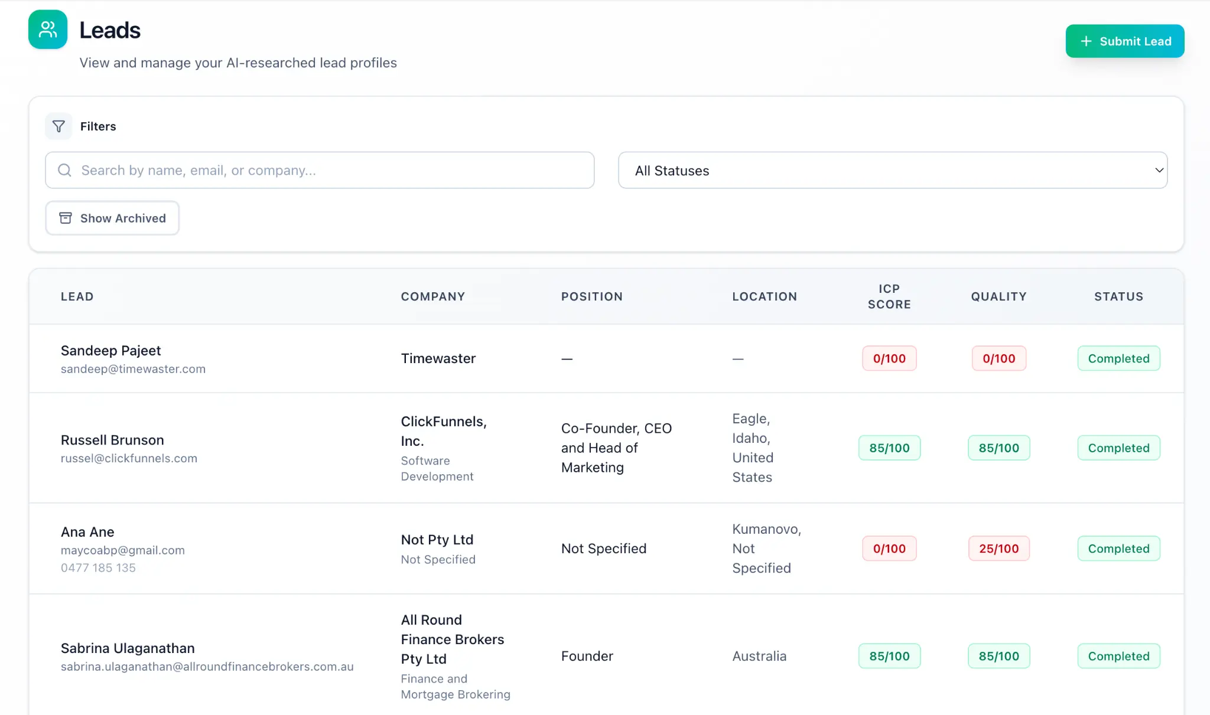Click the plus icon on Submit Lead
This screenshot has width=1210, height=715.
click(x=1085, y=41)
